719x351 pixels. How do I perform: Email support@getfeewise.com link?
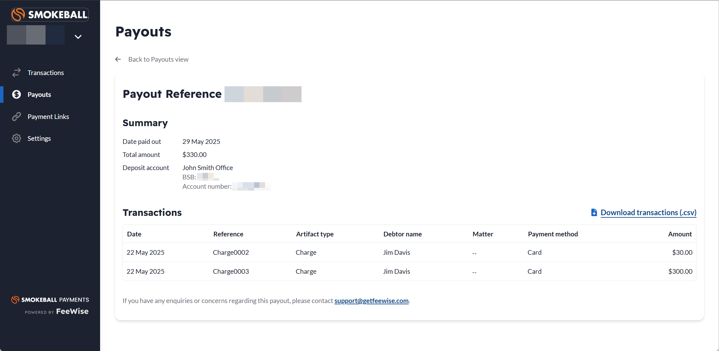tap(371, 301)
